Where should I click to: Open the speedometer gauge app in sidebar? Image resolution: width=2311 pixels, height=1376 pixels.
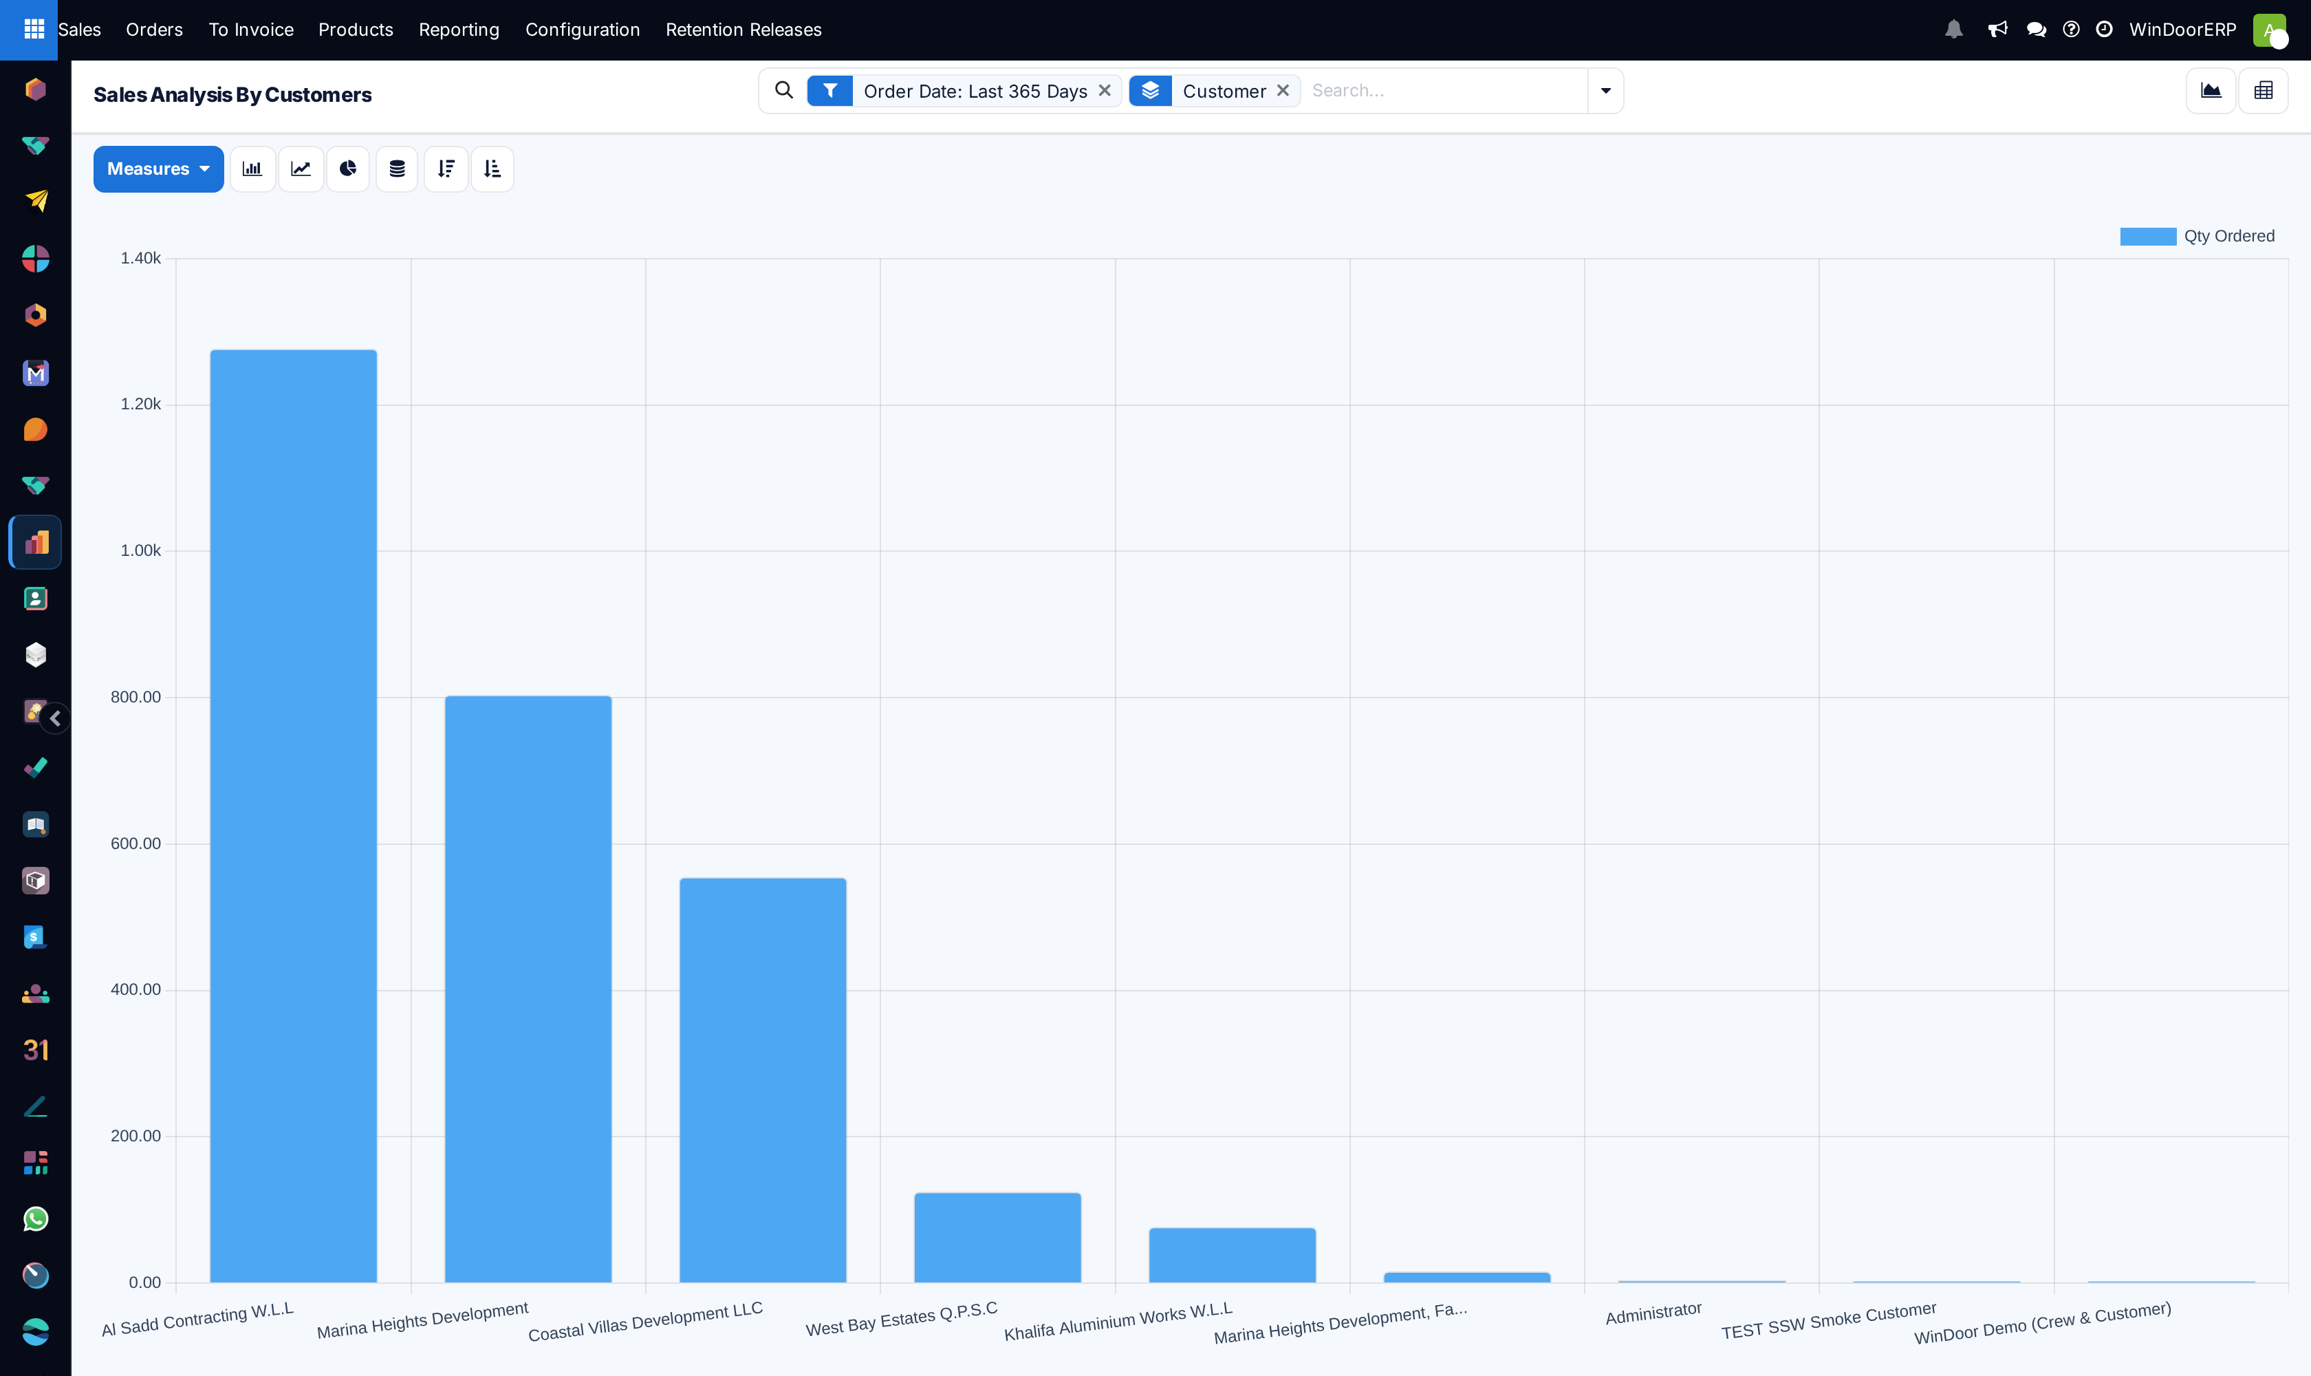coord(35,1276)
